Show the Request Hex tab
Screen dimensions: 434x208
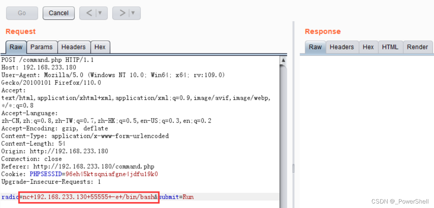100,47
